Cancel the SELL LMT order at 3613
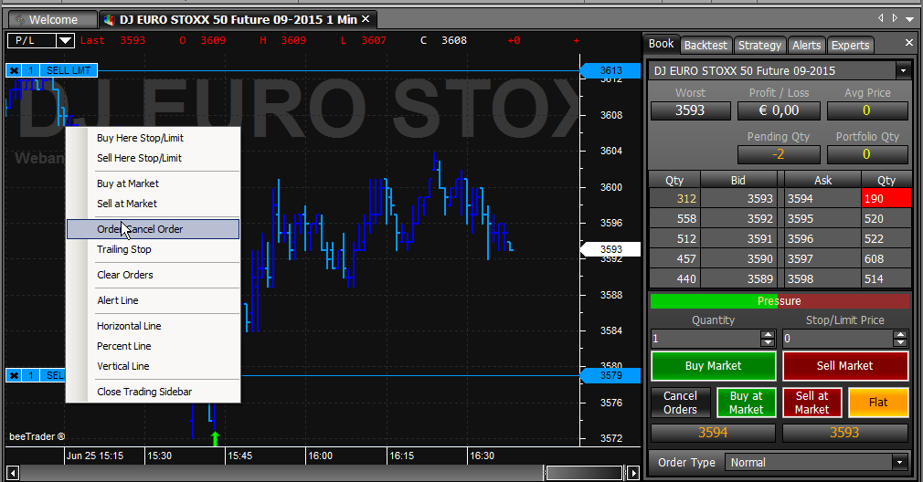 (x=14, y=70)
